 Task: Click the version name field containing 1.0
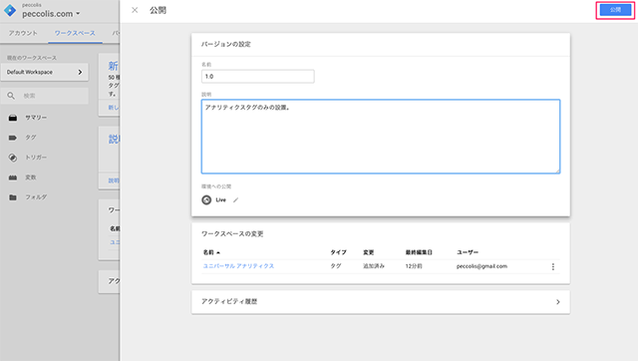(x=258, y=76)
